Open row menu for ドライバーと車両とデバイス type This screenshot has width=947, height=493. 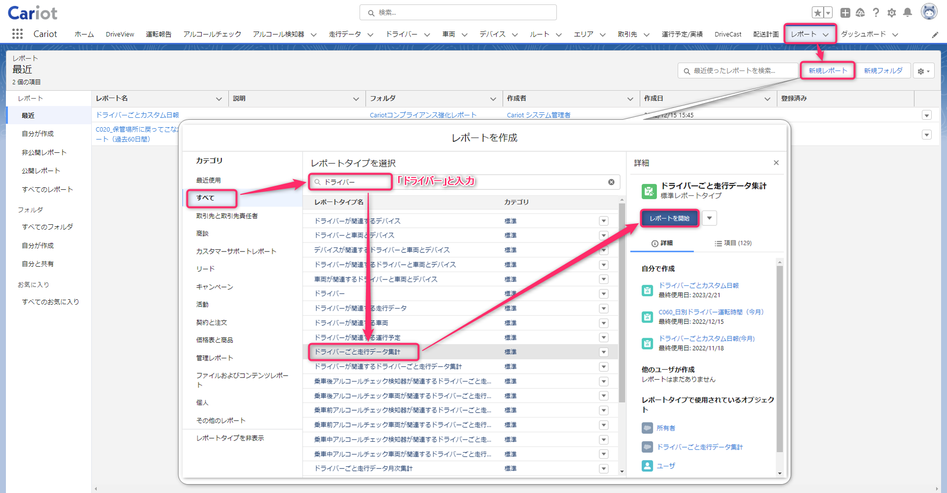point(604,236)
